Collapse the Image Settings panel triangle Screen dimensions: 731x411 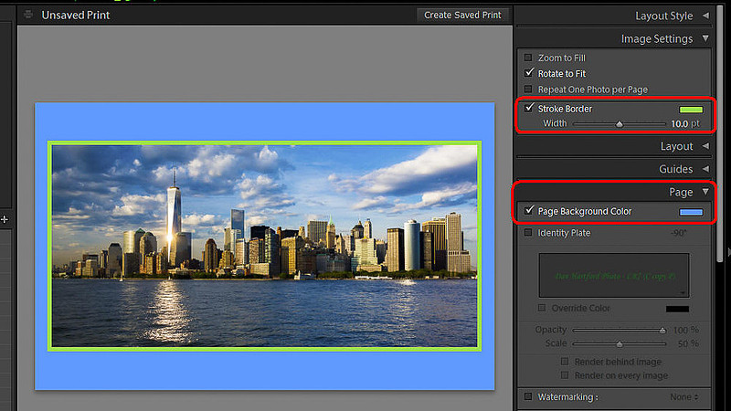coord(705,38)
